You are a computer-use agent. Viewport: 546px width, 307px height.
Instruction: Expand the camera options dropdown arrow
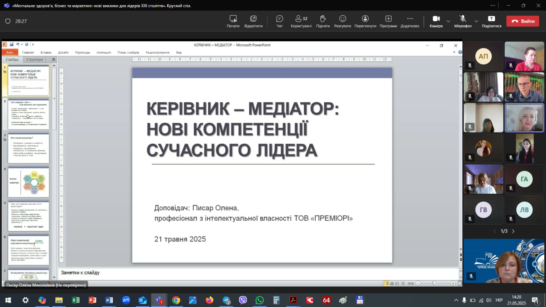(x=448, y=21)
